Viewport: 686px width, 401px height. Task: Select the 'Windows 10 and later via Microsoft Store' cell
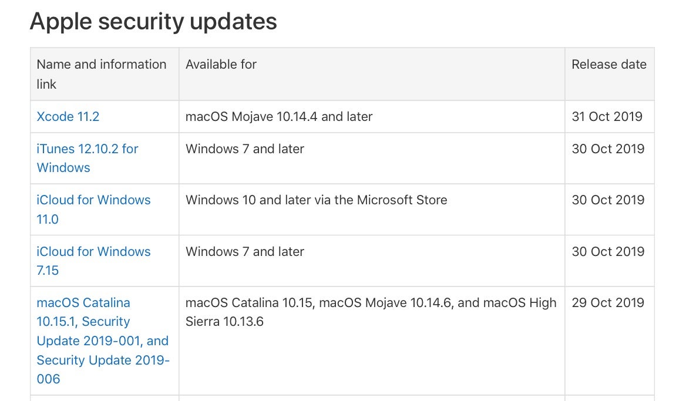click(316, 200)
